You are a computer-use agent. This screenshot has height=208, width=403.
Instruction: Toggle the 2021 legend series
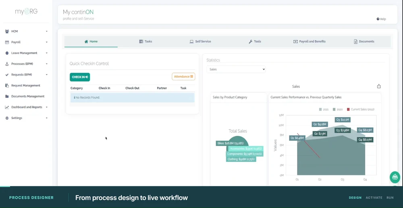coord(324,109)
